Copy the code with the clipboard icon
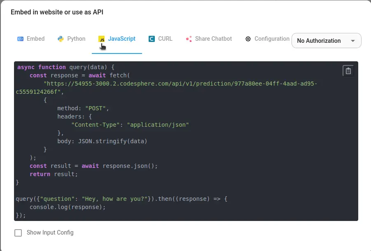Image resolution: width=371 pixels, height=251 pixels. (348, 70)
